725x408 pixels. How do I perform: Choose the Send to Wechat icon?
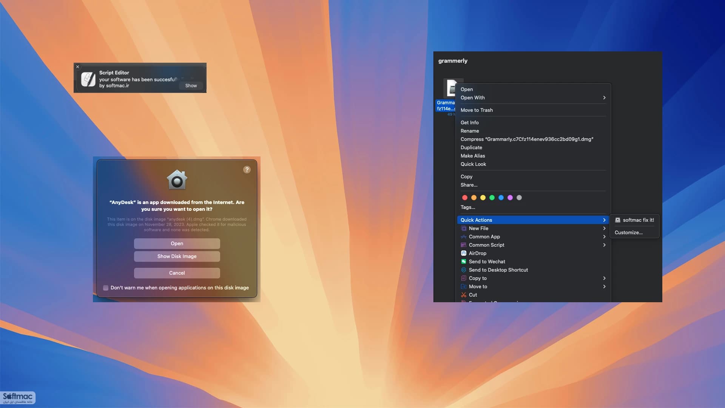pos(464,261)
